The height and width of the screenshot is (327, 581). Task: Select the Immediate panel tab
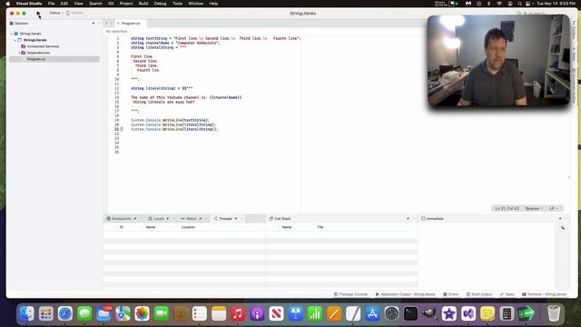432,219
